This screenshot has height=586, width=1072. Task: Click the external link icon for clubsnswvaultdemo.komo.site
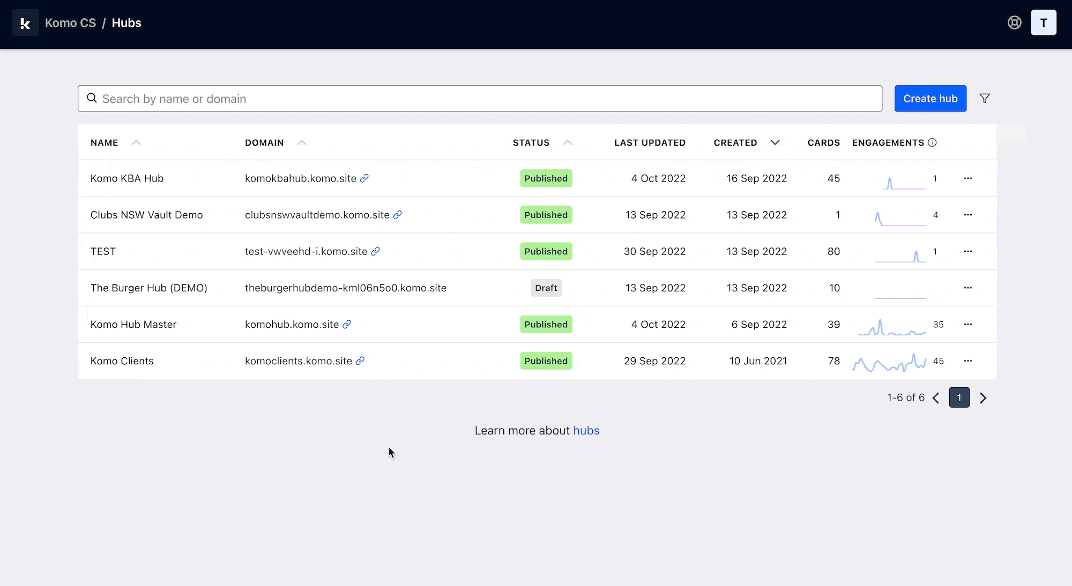click(398, 215)
